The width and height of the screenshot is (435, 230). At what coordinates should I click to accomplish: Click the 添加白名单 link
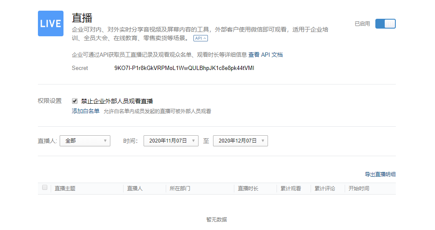point(86,111)
